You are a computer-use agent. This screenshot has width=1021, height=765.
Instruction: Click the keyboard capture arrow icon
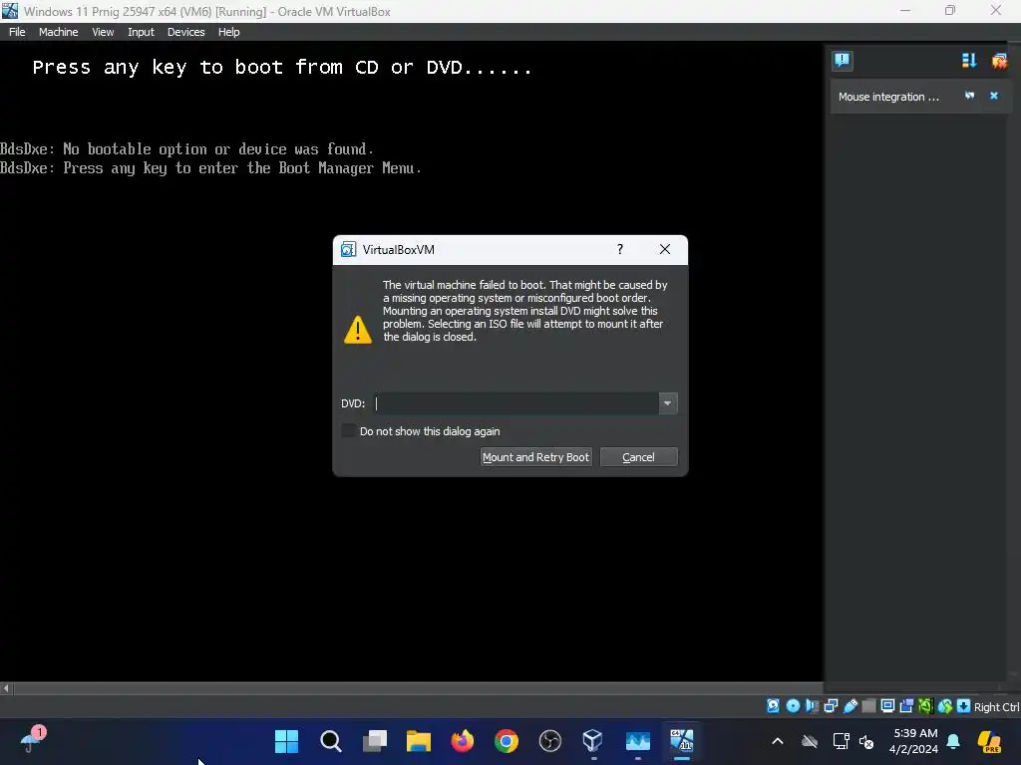(964, 706)
